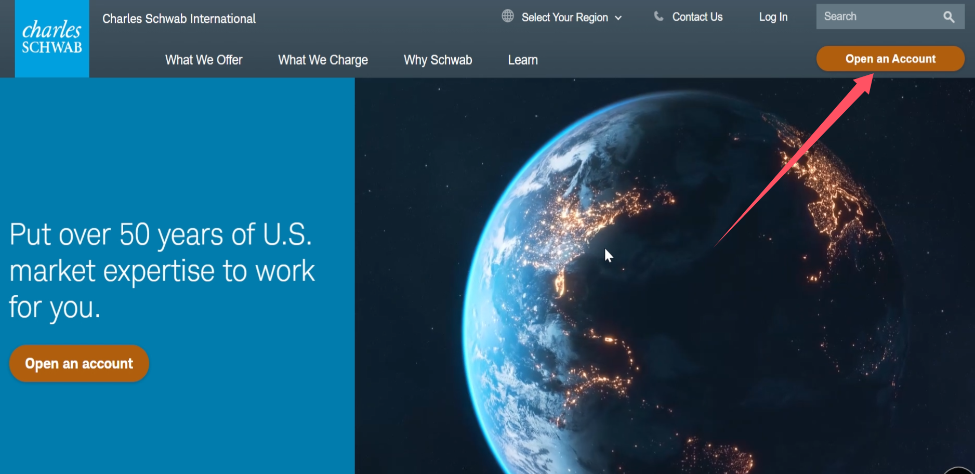Click the Charles Schwab International title
Image resolution: width=975 pixels, height=474 pixels.
tap(179, 19)
